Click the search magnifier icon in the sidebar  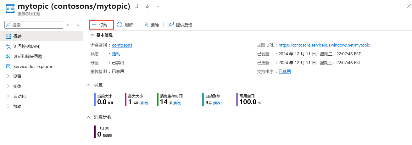pyautogui.click(x=8, y=25)
